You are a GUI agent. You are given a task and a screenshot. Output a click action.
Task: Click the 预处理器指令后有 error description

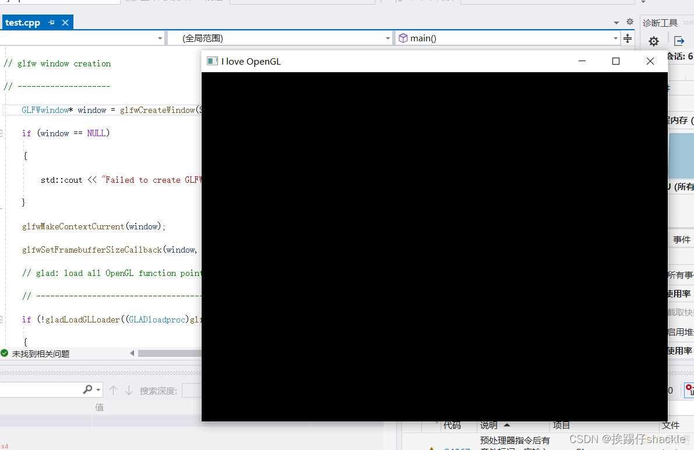515,440
